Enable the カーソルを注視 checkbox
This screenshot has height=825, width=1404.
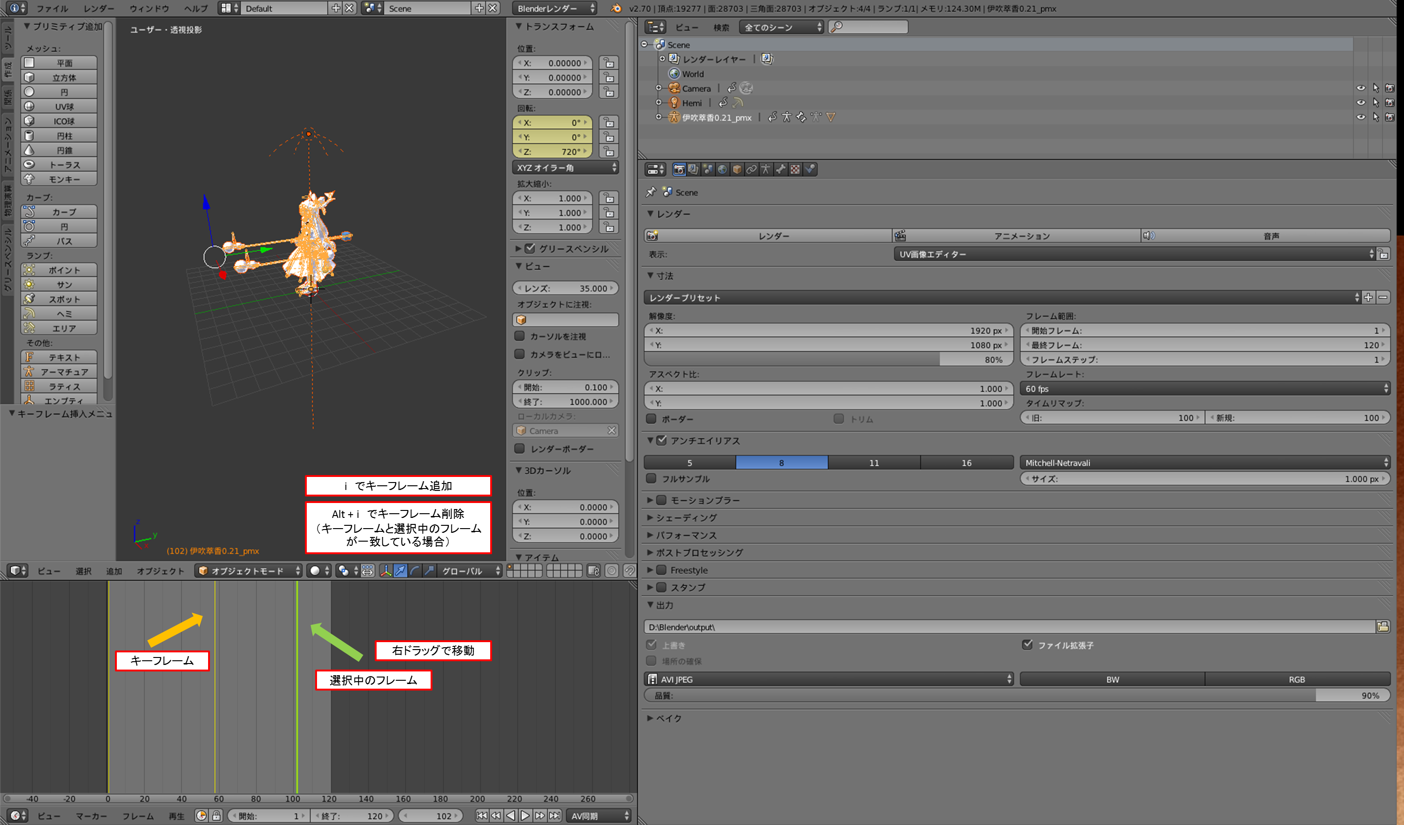[520, 336]
